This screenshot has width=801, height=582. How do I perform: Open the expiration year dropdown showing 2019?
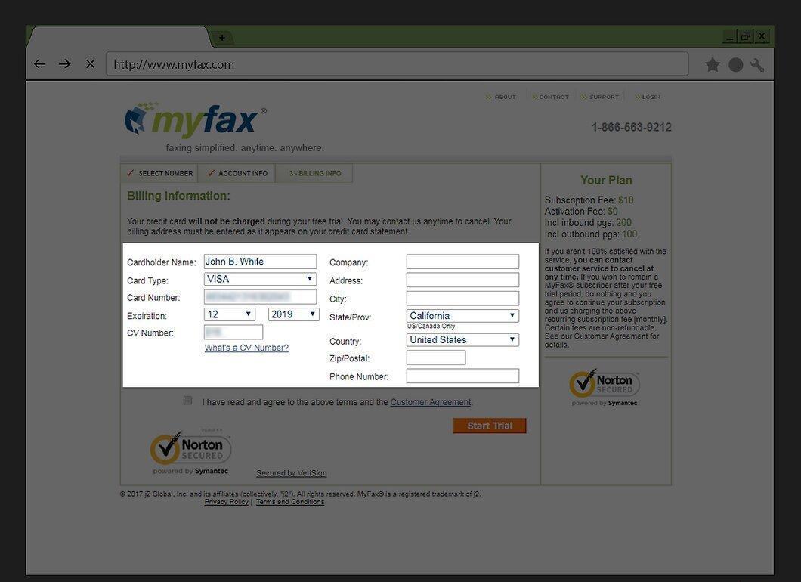(x=294, y=314)
